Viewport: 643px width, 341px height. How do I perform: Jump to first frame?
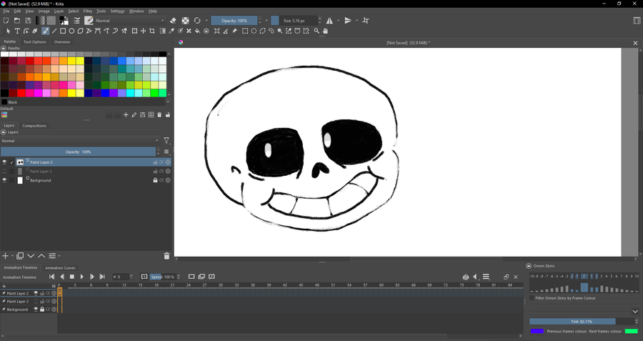coord(51,277)
